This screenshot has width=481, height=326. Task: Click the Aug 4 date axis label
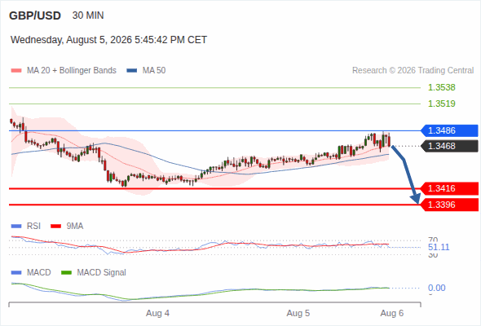tap(157, 314)
